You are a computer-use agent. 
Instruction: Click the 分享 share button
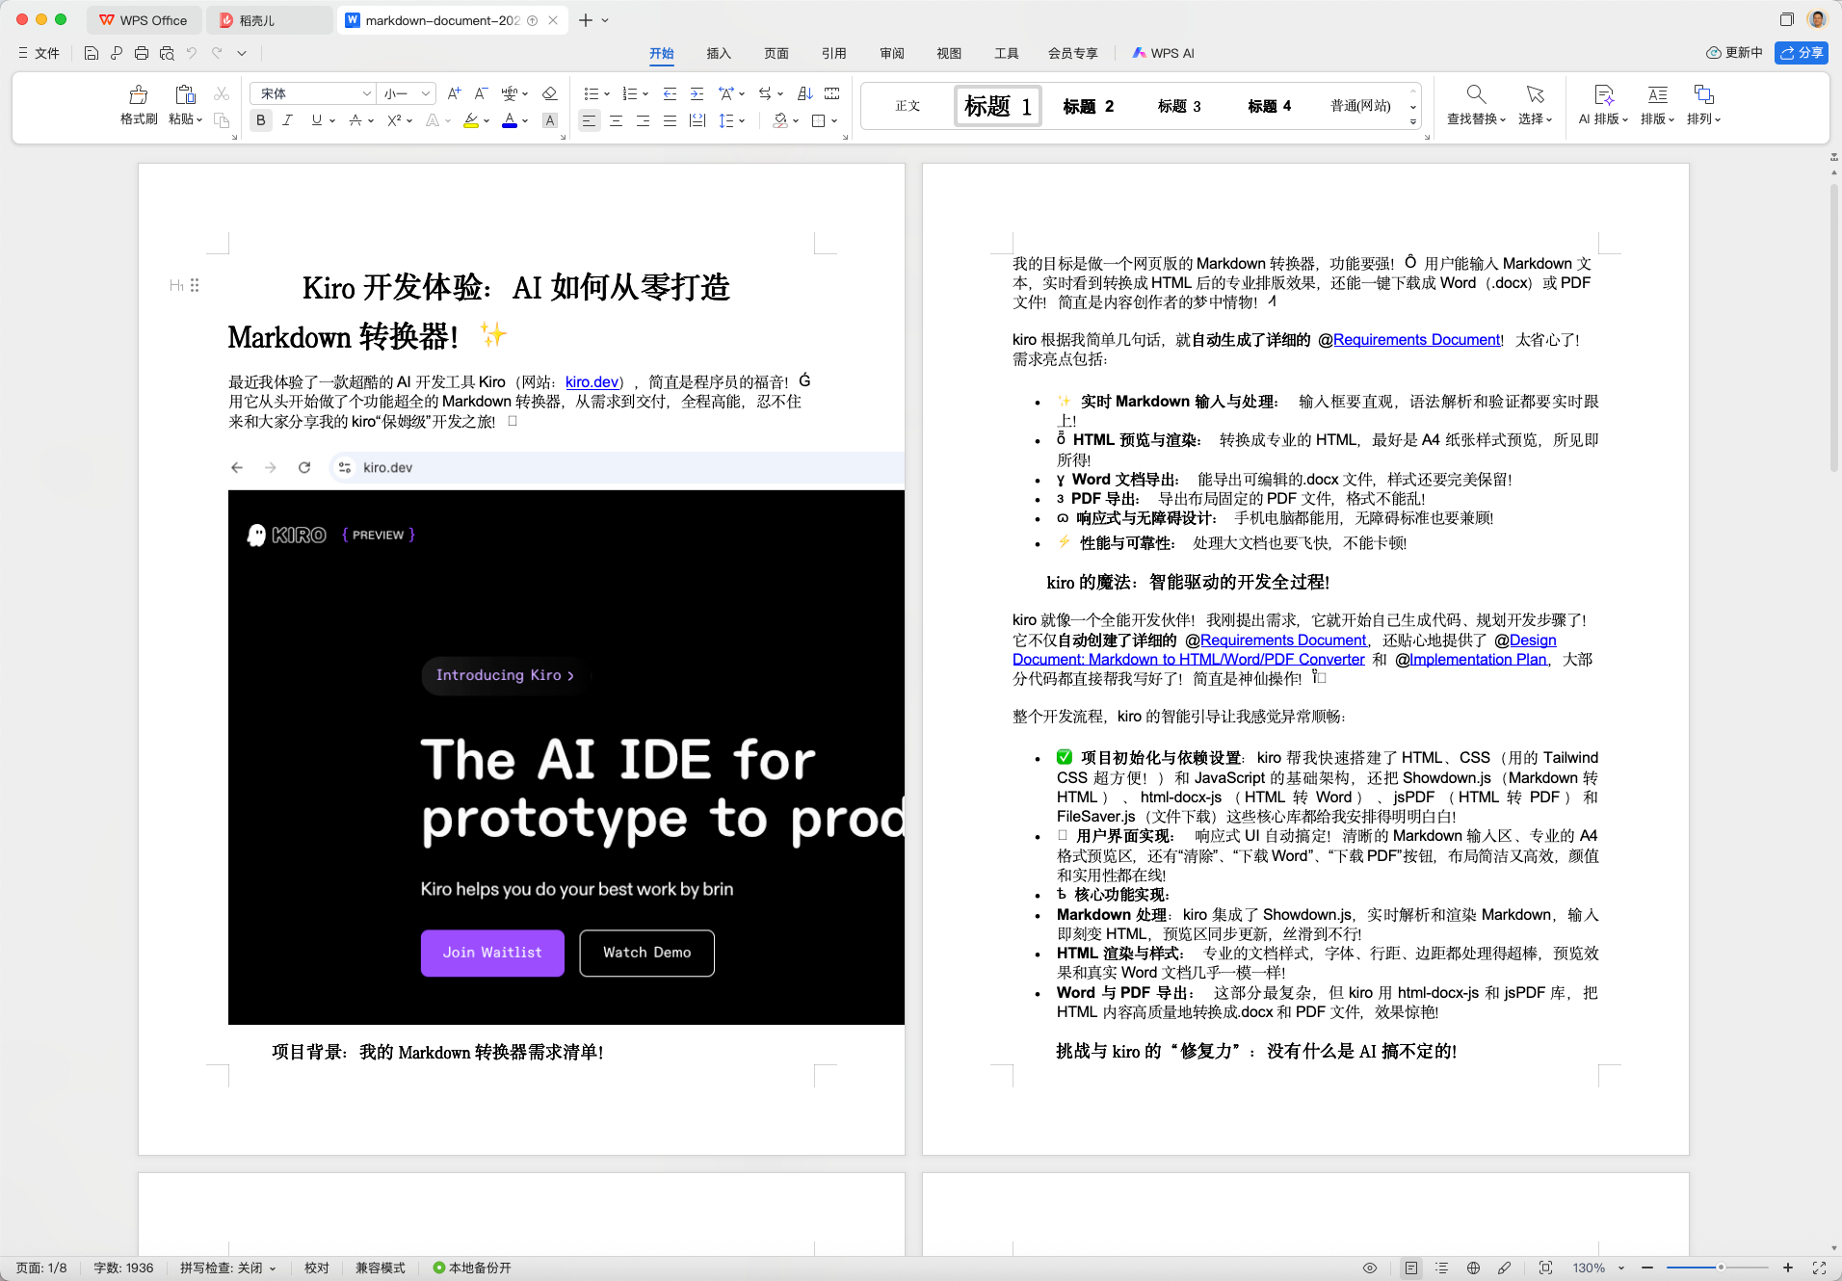click(1802, 53)
